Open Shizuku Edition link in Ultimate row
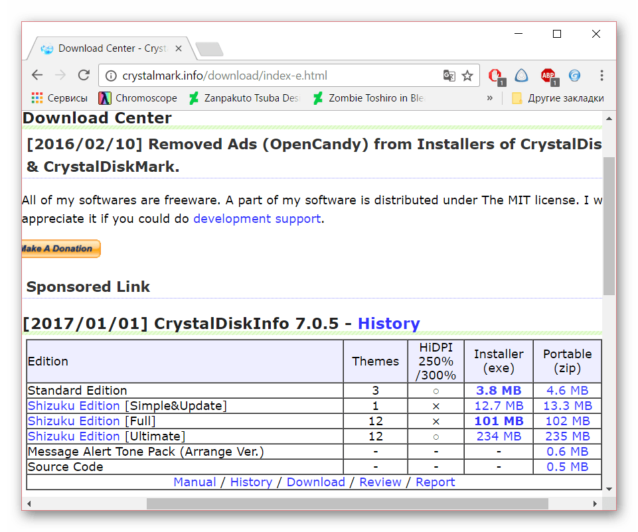Image resolution: width=638 pixels, height=532 pixels. click(74, 436)
